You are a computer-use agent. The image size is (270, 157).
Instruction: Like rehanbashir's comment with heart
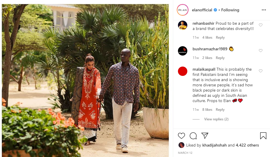pyautogui.click(x=261, y=25)
